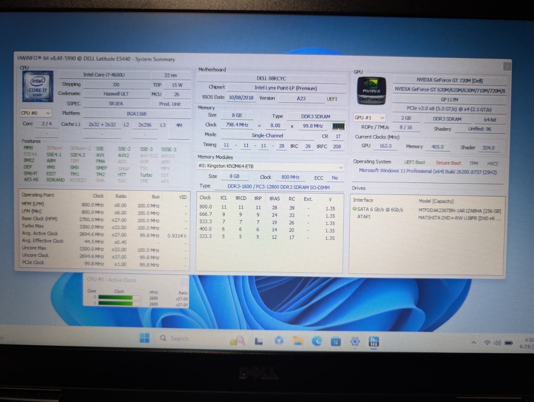
Task: Select the MTFDDAK256TBN drive row
Action: [x=427, y=210]
